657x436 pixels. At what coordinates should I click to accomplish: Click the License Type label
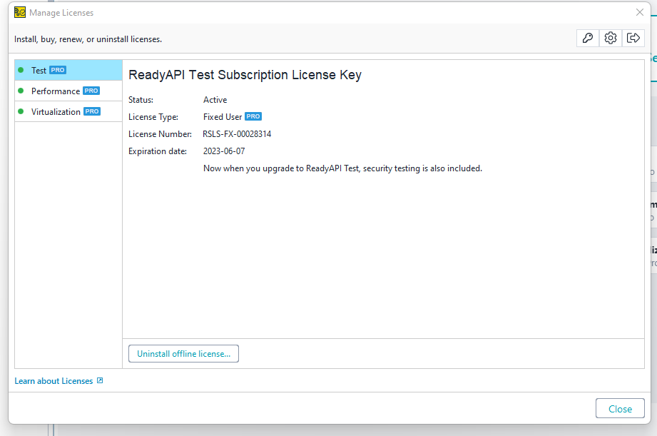click(x=153, y=117)
